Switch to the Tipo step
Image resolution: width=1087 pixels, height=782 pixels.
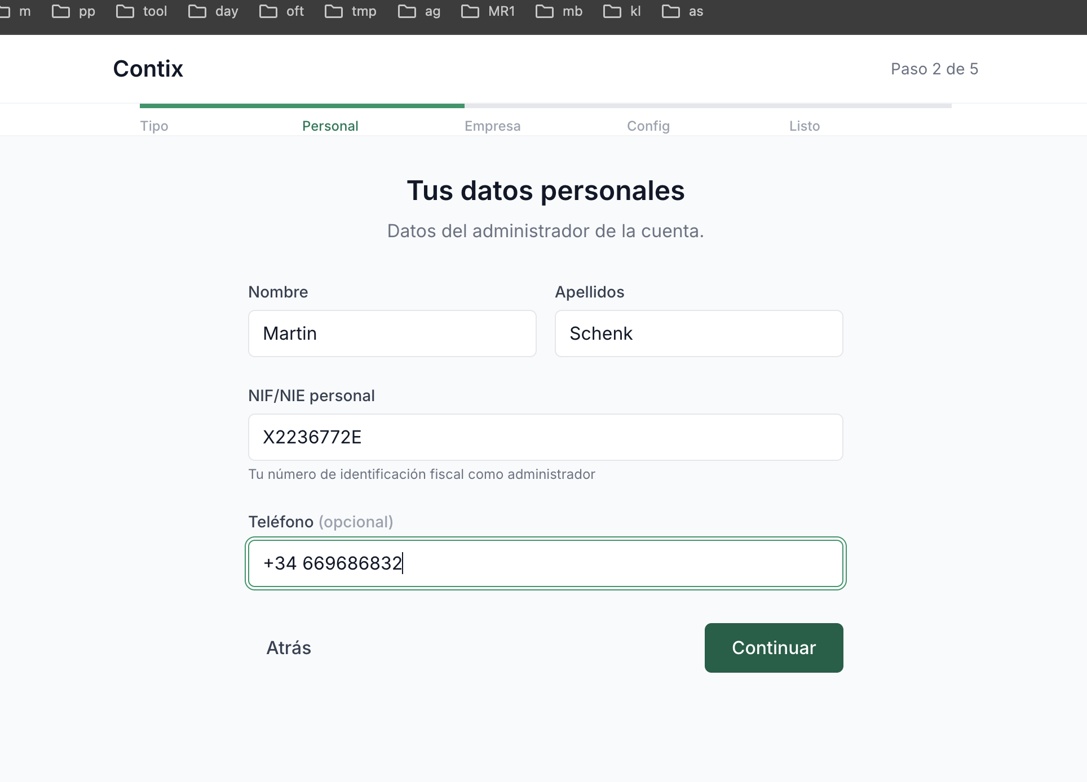(x=154, y=126)
